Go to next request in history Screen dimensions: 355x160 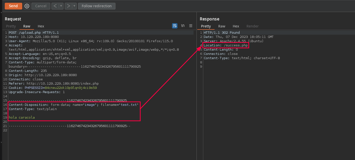click(68, 6)
